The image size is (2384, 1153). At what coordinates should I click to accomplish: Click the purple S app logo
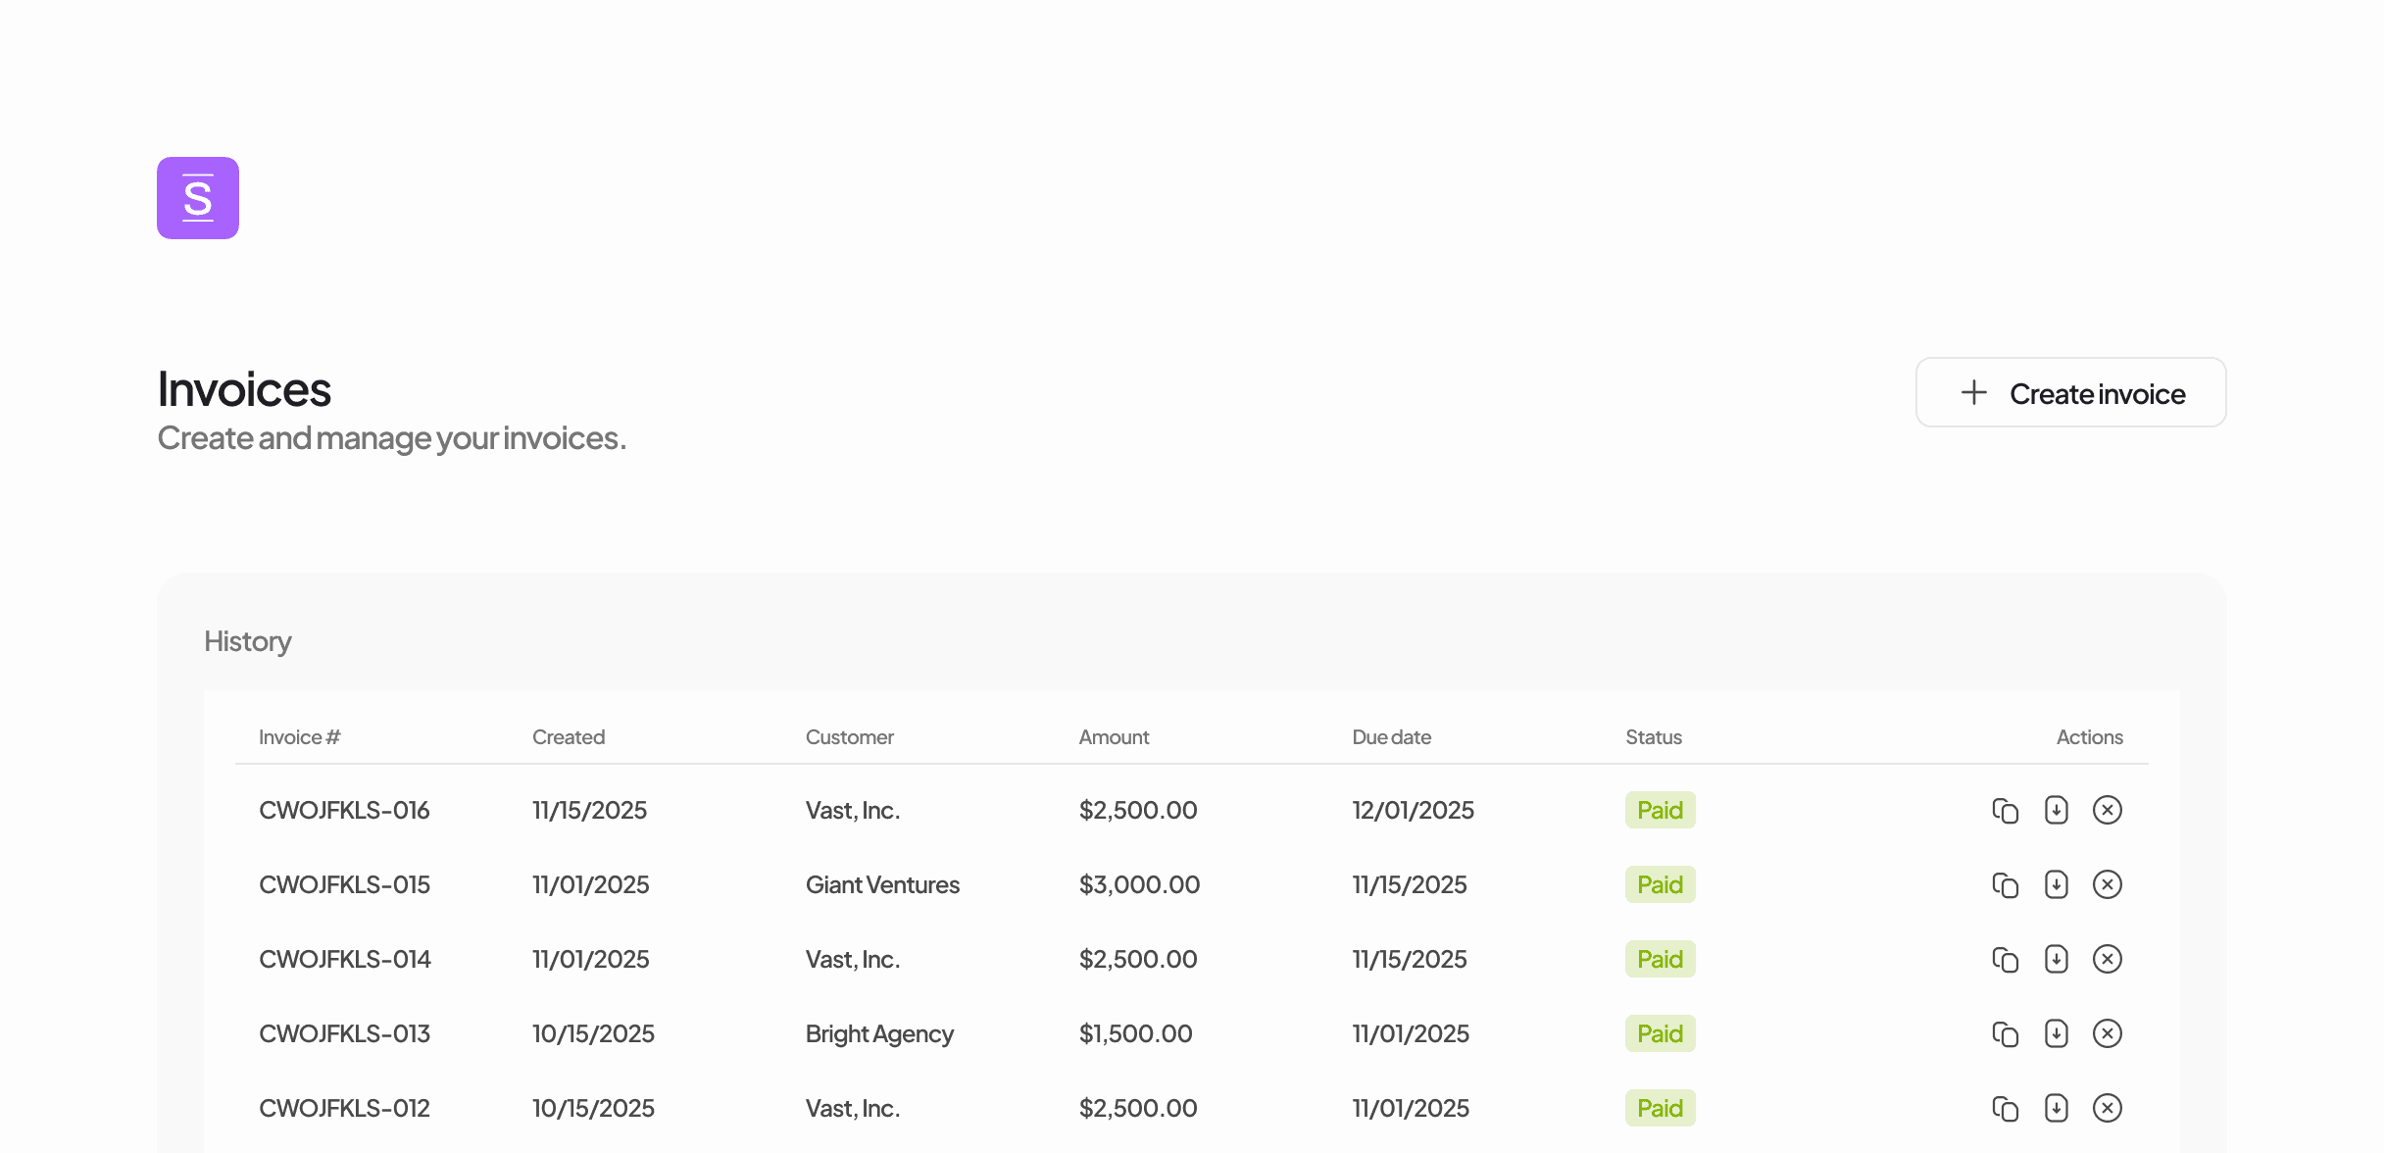coord(197,198)
